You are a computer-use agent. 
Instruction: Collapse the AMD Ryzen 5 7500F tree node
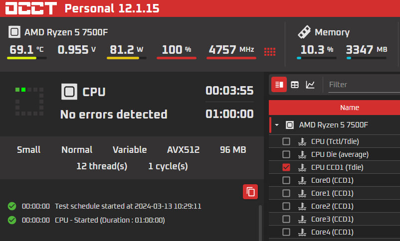[x=277, y=125]
